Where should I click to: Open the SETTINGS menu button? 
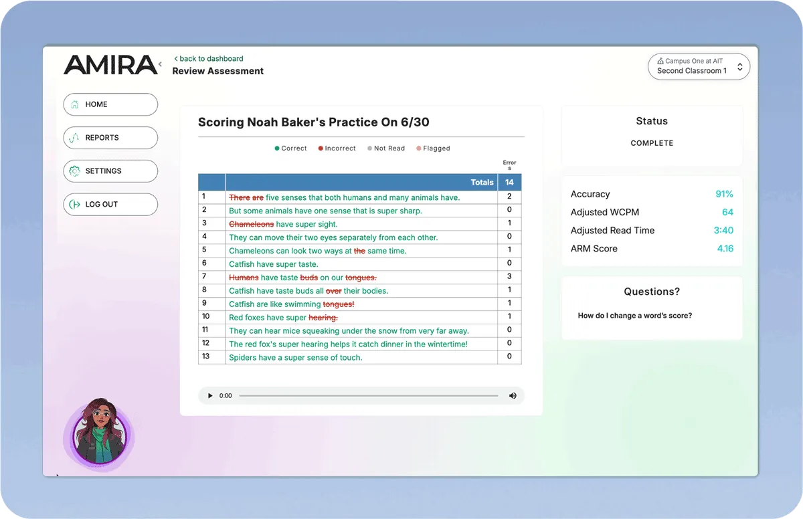point(110,171)
